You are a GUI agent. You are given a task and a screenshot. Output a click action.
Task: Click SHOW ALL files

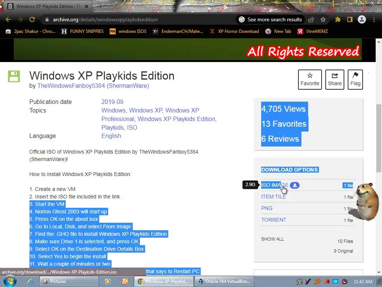(273, 239)
